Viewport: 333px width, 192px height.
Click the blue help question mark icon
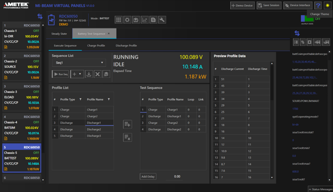pos(318,5)
